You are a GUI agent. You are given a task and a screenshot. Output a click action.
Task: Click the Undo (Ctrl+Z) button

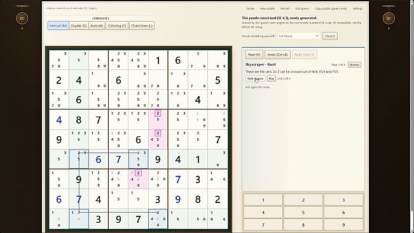coord(277,55)
